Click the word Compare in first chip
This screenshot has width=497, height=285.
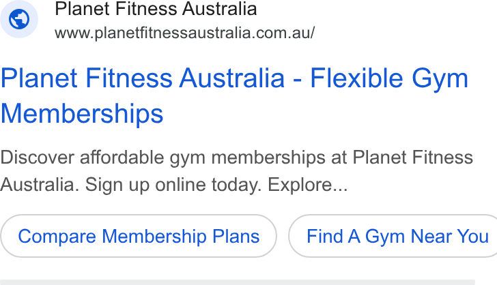click(x=57, y=236)
